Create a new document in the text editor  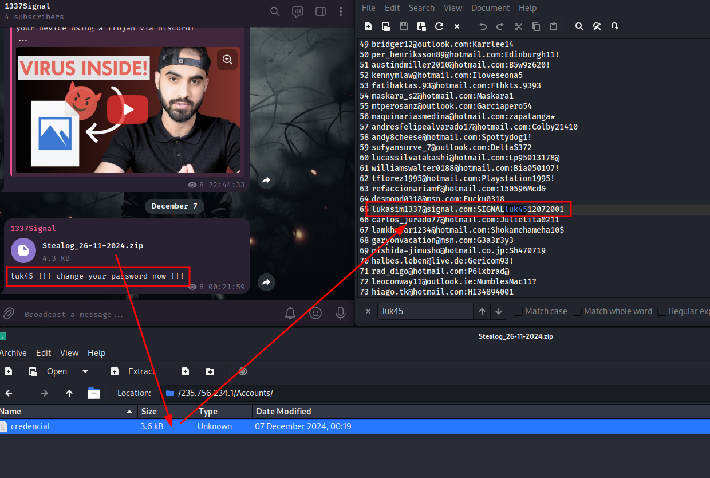tap(368, 26)
